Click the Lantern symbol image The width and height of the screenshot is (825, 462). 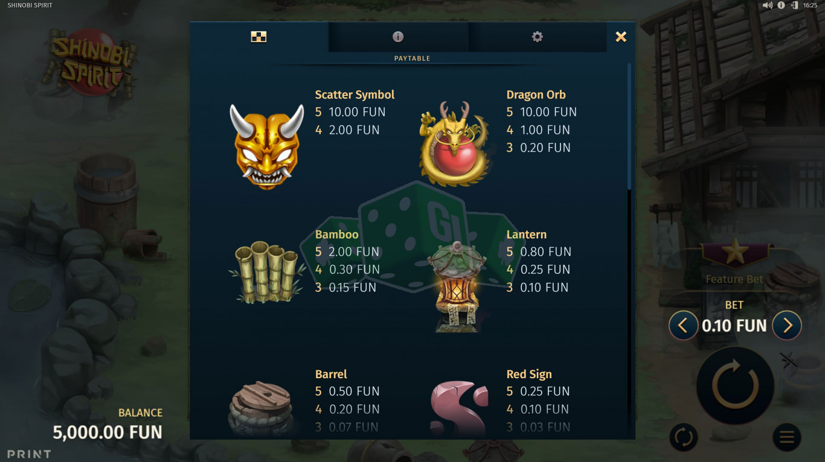tap(457, 286)
